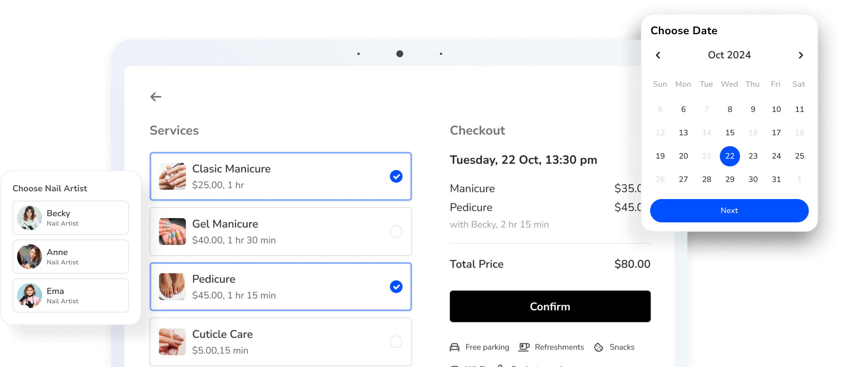Image resolution: width=843 pixels, height=367 pixels.
Task: Click Ema's profile photo
Action: pos(30,295)
